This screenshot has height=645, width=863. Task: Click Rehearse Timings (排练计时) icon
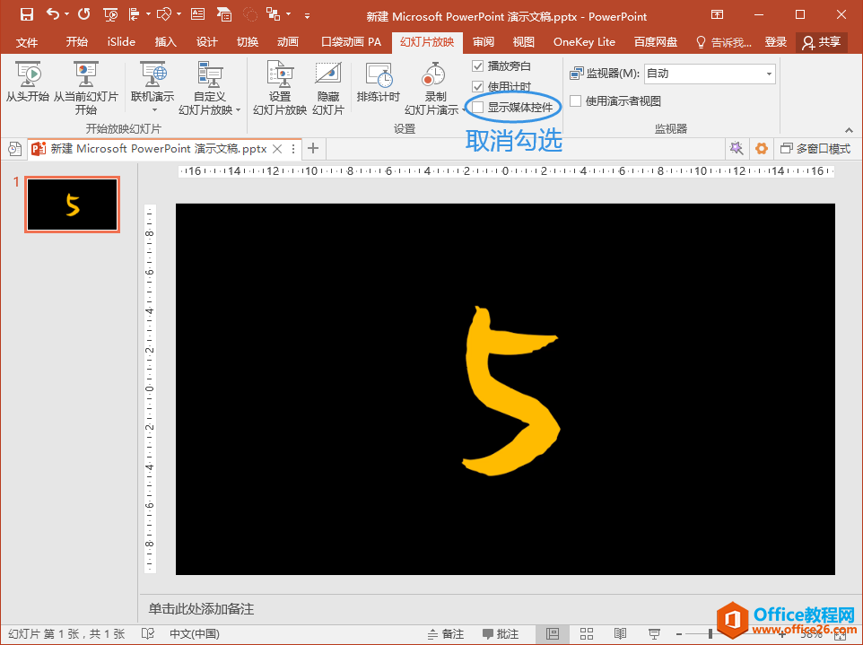(378, 81)
